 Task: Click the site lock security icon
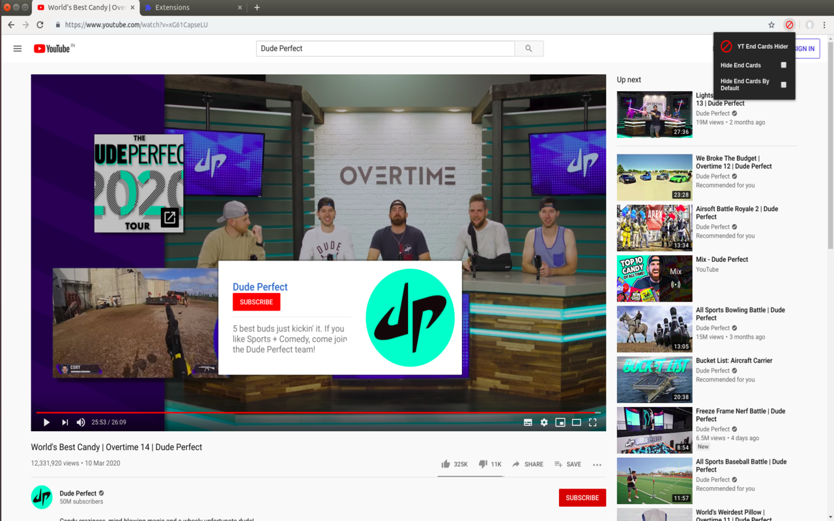57,25
